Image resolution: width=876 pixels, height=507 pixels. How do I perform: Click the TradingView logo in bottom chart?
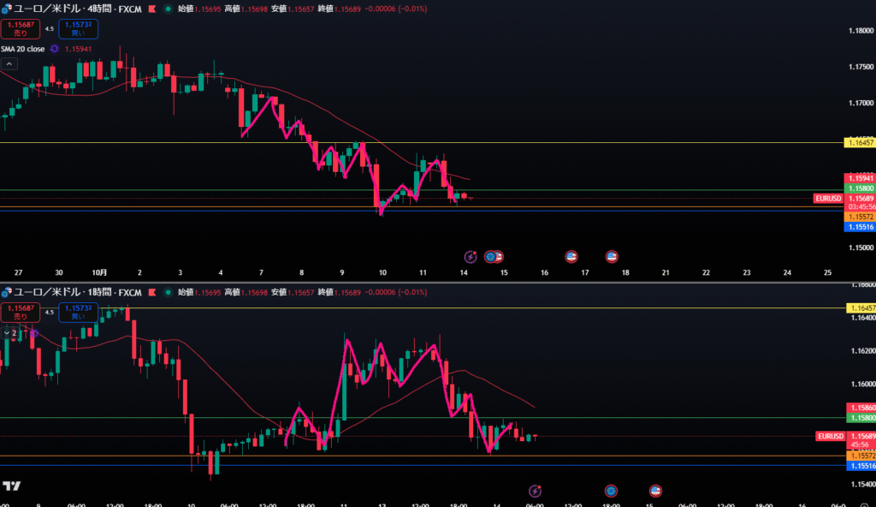pyautogui.click(x=12, y=486)
